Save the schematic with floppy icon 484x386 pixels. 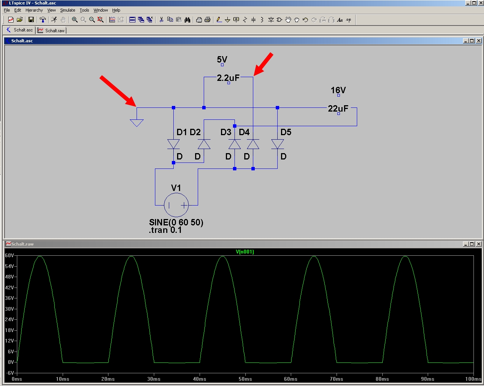[x=31, y=20]
